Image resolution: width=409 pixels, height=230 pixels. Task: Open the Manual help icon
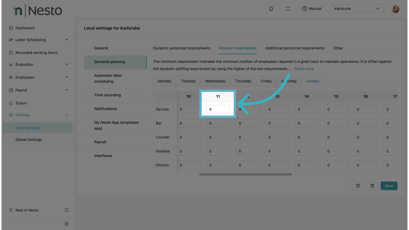[304, 8]
